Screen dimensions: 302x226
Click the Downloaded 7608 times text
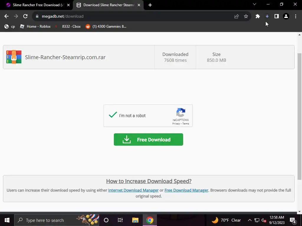[x=175, y=57]
